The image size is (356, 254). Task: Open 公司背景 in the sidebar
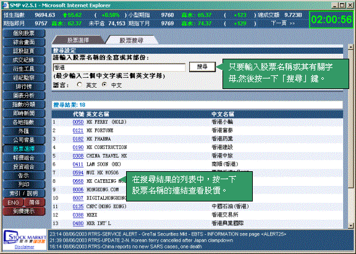pos(24,140)
